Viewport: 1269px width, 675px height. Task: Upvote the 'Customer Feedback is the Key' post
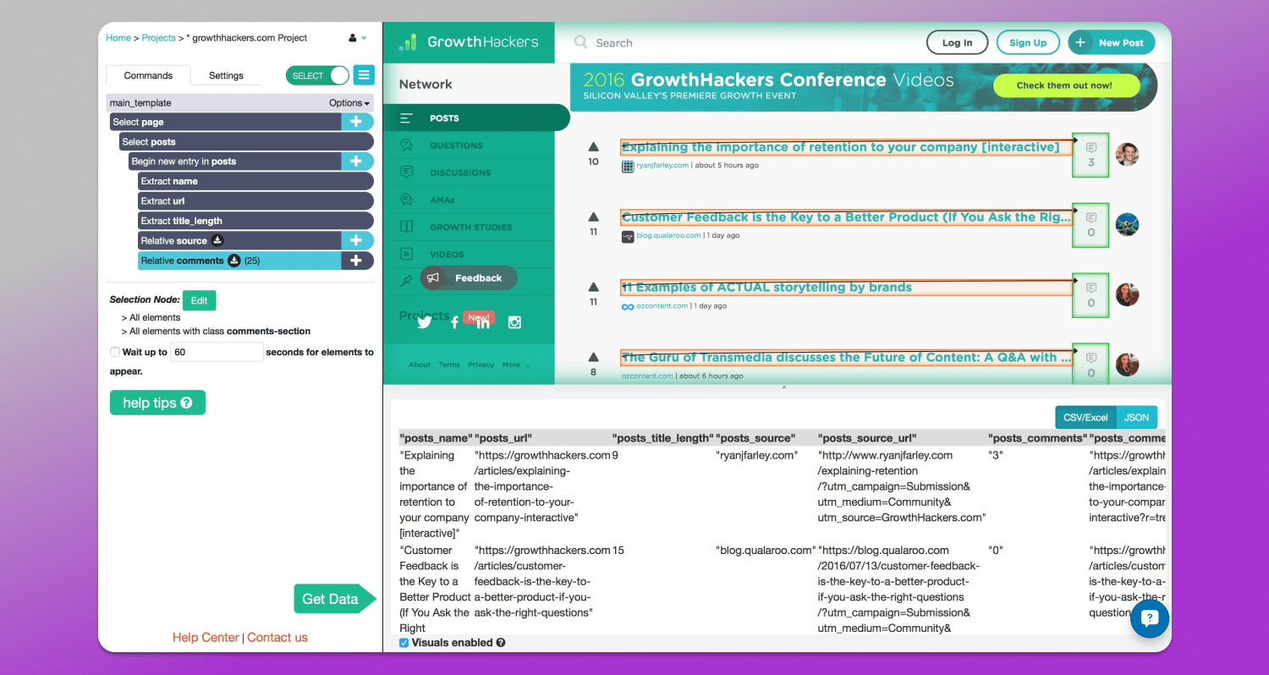(x=594, y=217)
